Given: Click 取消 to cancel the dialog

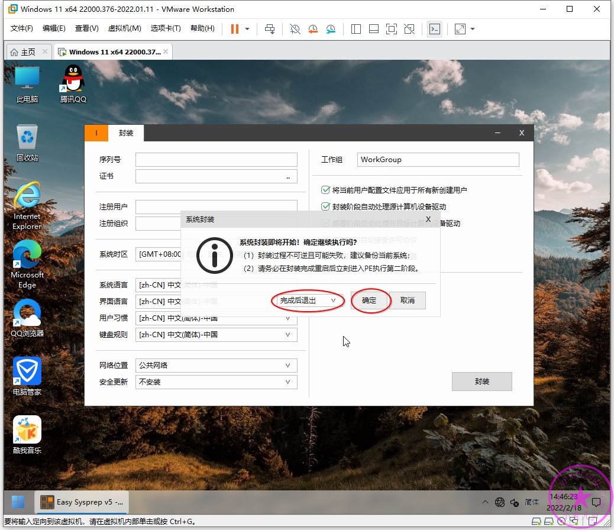Looking at the screenshot, I should click(x=407, y=300).
